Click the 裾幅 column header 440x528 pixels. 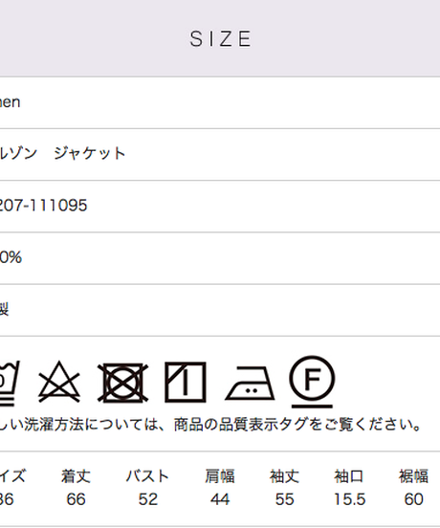pyautogui.click(x=414, y=476)
